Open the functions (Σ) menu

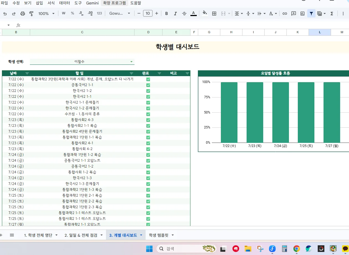point(332,13)
